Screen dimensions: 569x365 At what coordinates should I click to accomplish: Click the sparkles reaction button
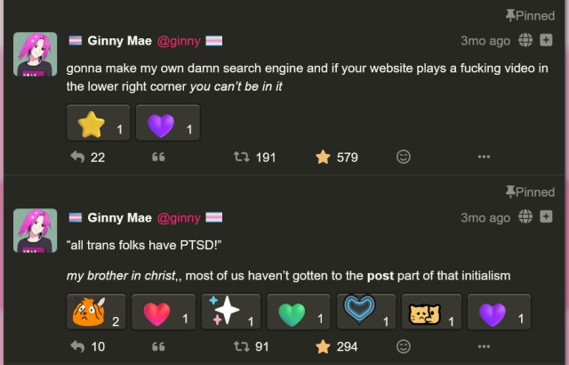coord(231,312)
